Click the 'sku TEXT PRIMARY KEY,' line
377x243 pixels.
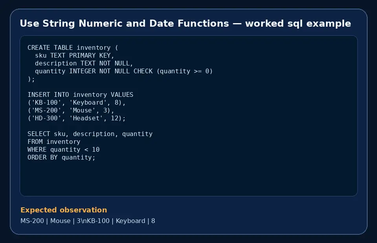74,55
